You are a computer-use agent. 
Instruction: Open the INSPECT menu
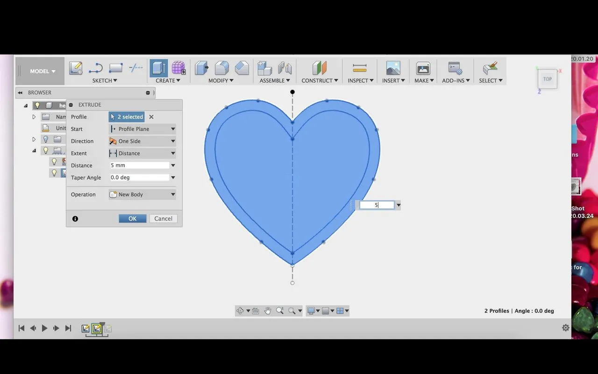click(x=361, y=80)
